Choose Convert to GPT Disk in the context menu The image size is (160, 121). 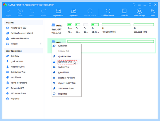pos(66,83)
